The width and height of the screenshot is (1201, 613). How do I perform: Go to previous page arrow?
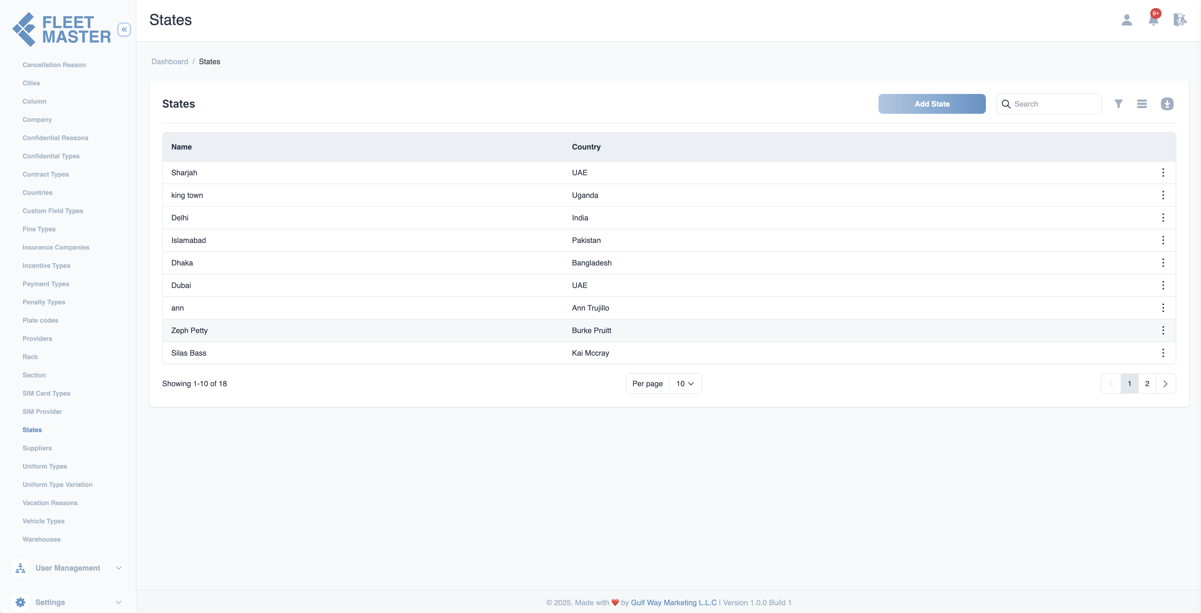(x=1111, y=384)
